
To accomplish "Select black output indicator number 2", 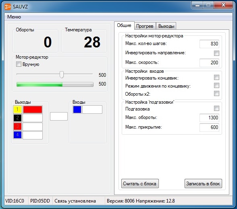I will [x=18, y=118].
